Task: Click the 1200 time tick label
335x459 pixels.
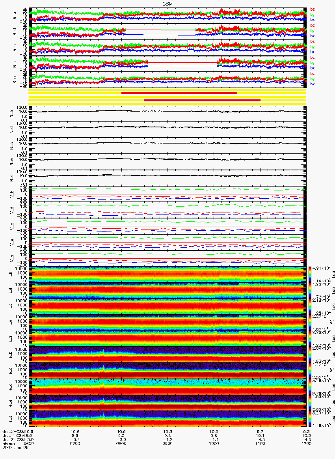Action: click(306, 444)
